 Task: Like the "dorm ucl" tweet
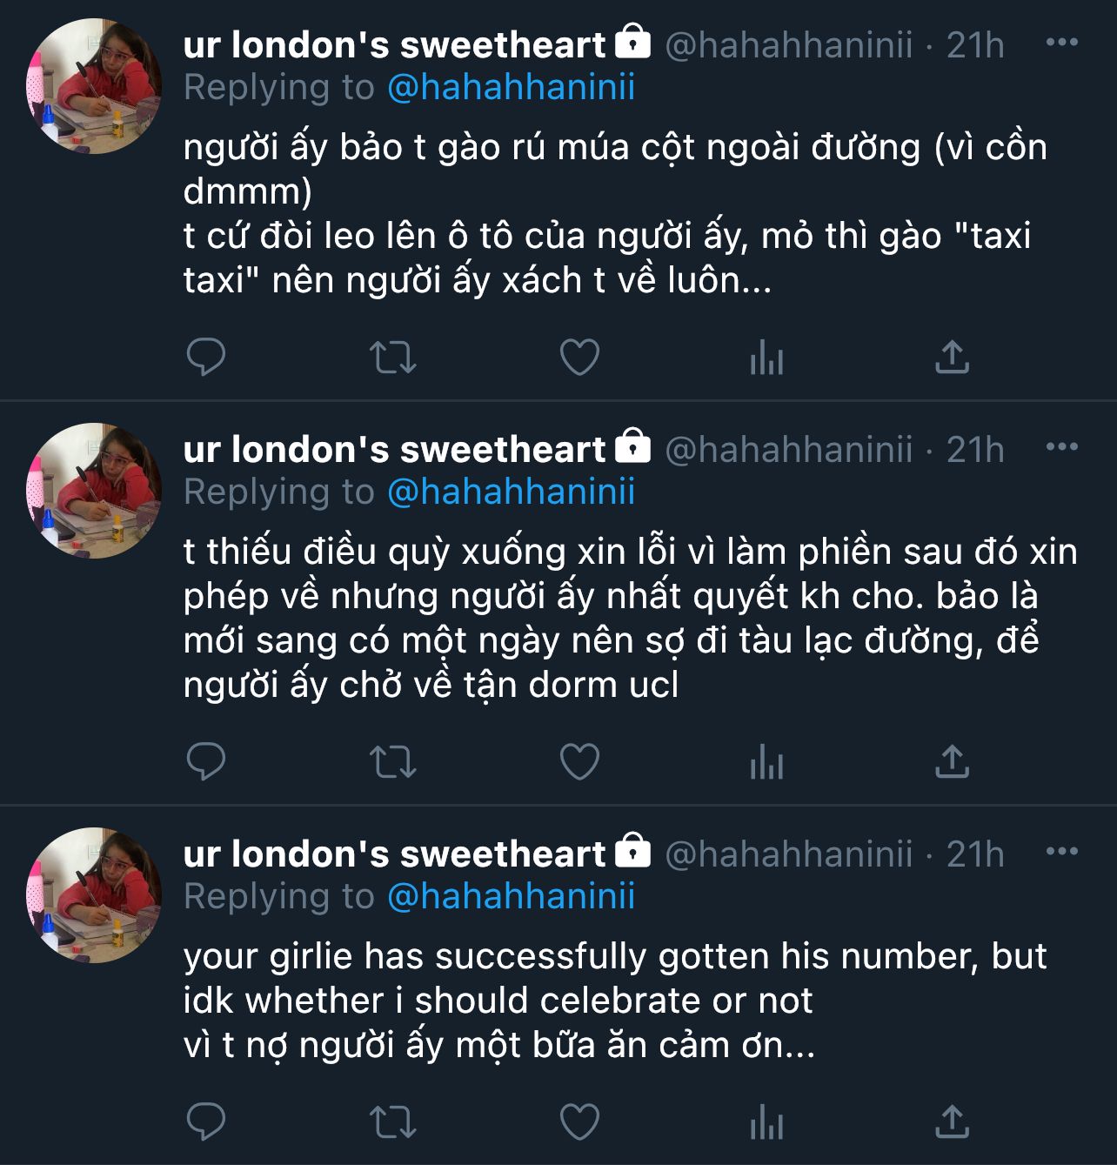579,761
